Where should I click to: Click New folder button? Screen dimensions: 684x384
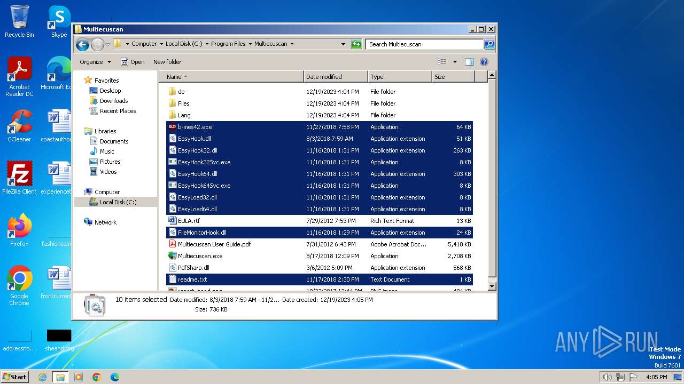[x=167, y=62]
